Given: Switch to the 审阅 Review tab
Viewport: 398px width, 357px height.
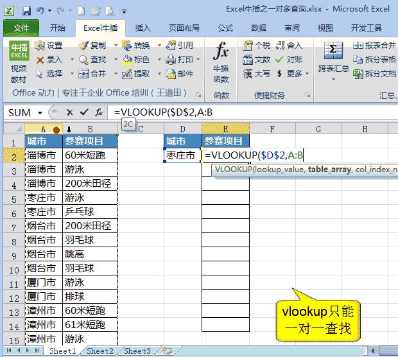Looking at the screenshot, I should click(292, 28).
